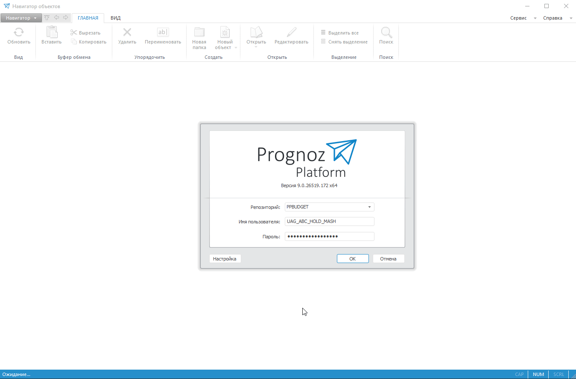Image resolution: width=576 pixels, height=379 pixels.
Task: Click the CAP indicator in the status bar
Action: 519,374
